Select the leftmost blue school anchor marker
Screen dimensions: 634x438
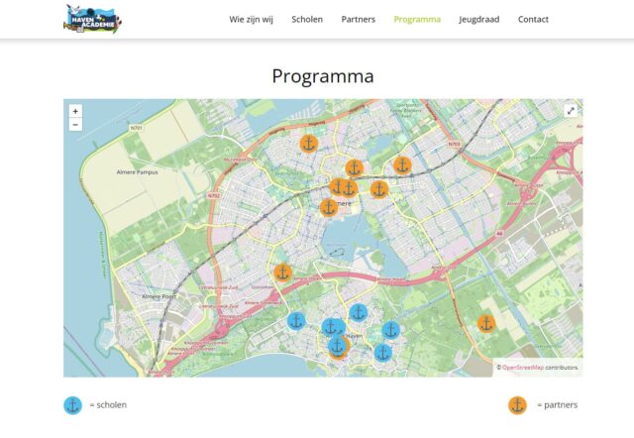point(296,320)
